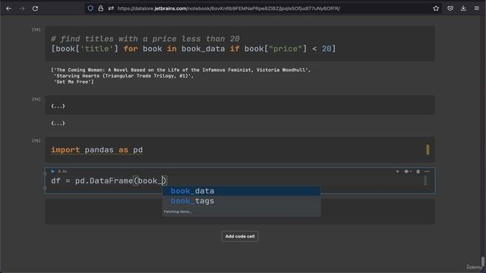The height and width of the screenshot is (273, 486).
Task: Click the 'Fetching items...' status in popup
Action: pyautogui.click(x=178, y=212)
